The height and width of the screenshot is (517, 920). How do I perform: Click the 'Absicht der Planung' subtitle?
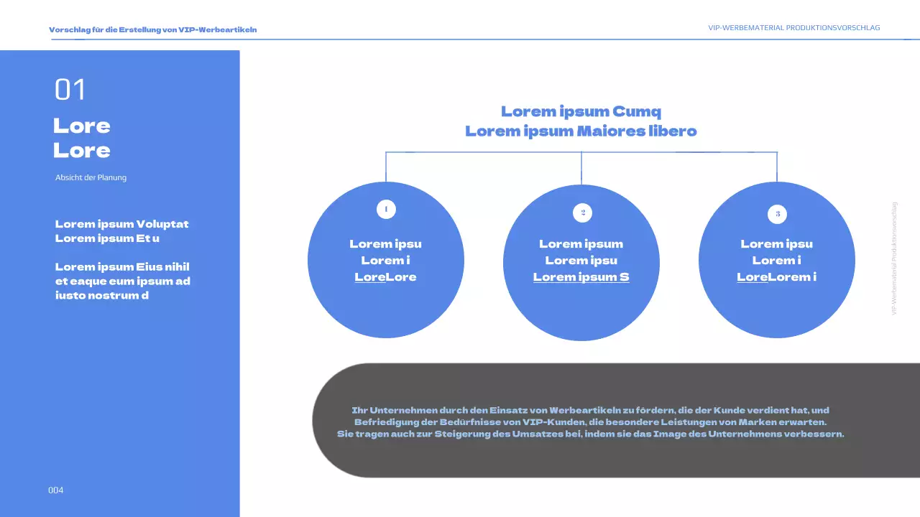click(91, 177)
